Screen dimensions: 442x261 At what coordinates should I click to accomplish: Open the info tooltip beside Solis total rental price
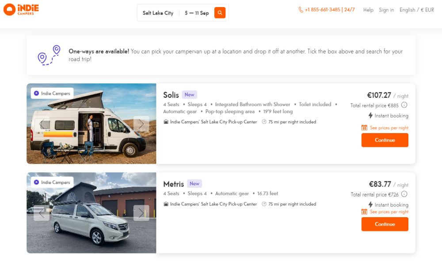pos(404,105)
